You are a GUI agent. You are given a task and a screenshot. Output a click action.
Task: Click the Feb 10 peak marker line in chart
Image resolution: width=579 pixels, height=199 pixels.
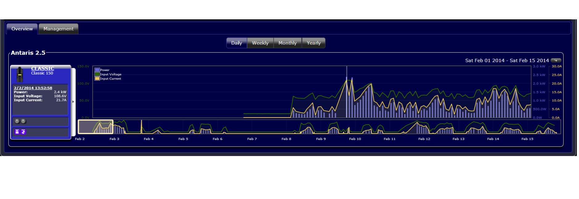click(x=347, y=92)
